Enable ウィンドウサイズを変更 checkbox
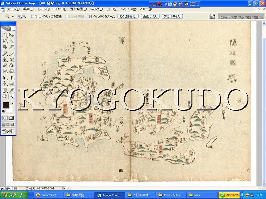The height and width of the screenshot is (199, 266). point(32,17)
